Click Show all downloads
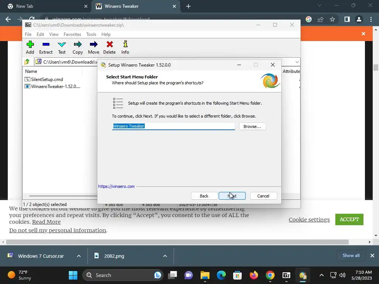 coord(351,256)
